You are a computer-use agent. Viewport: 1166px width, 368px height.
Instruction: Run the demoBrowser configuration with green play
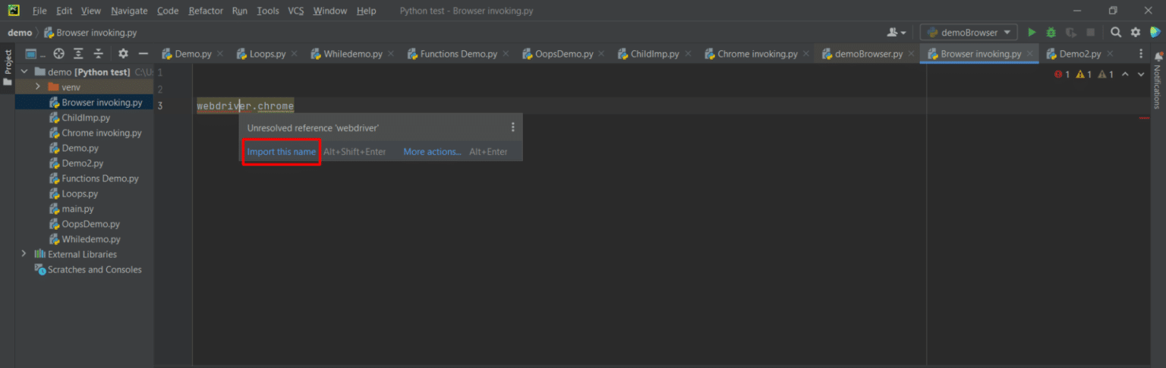point(1032,33)
